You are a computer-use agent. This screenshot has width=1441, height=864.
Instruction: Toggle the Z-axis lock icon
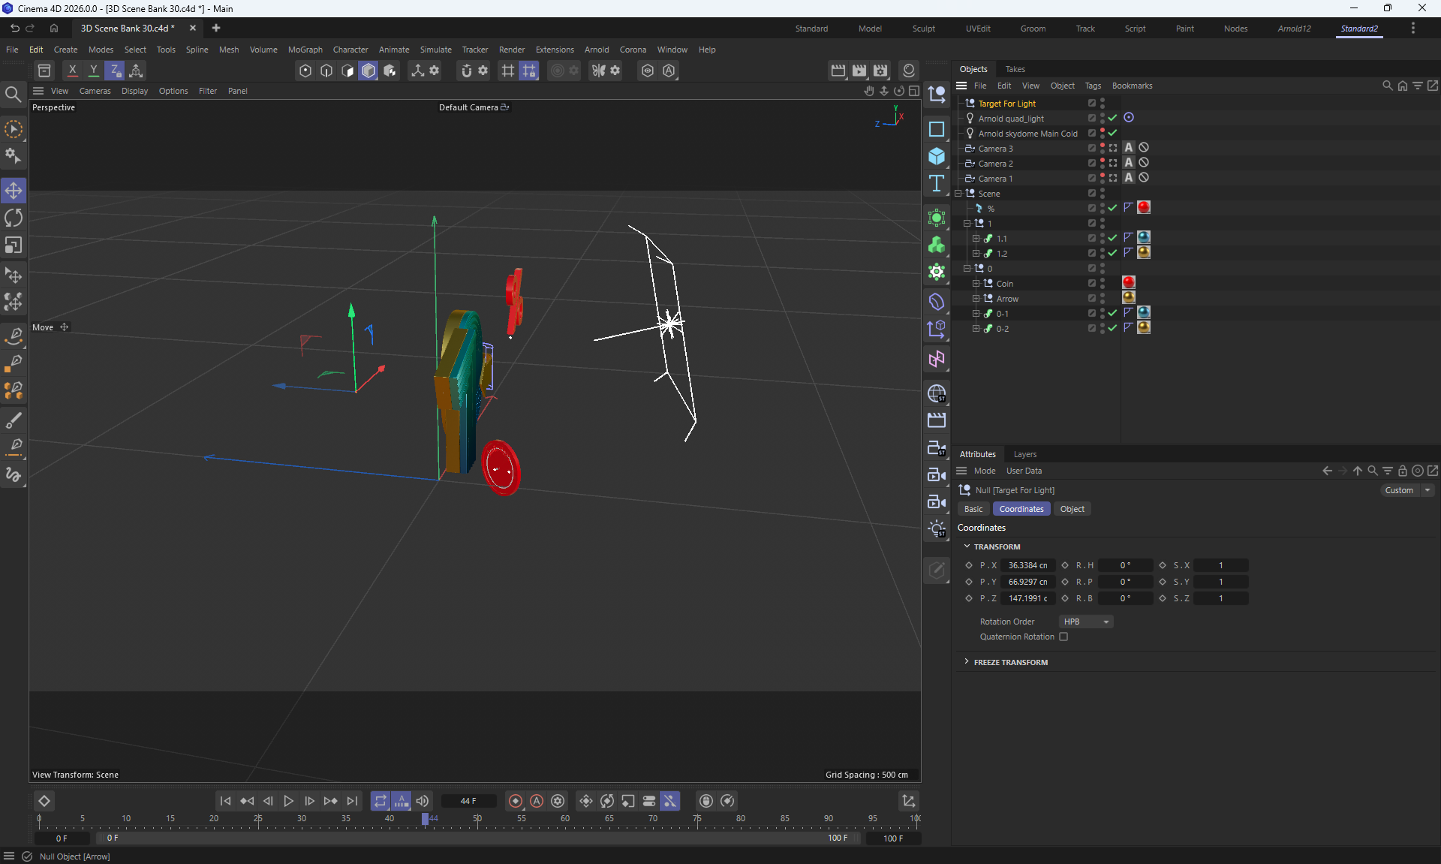point(115,71)
